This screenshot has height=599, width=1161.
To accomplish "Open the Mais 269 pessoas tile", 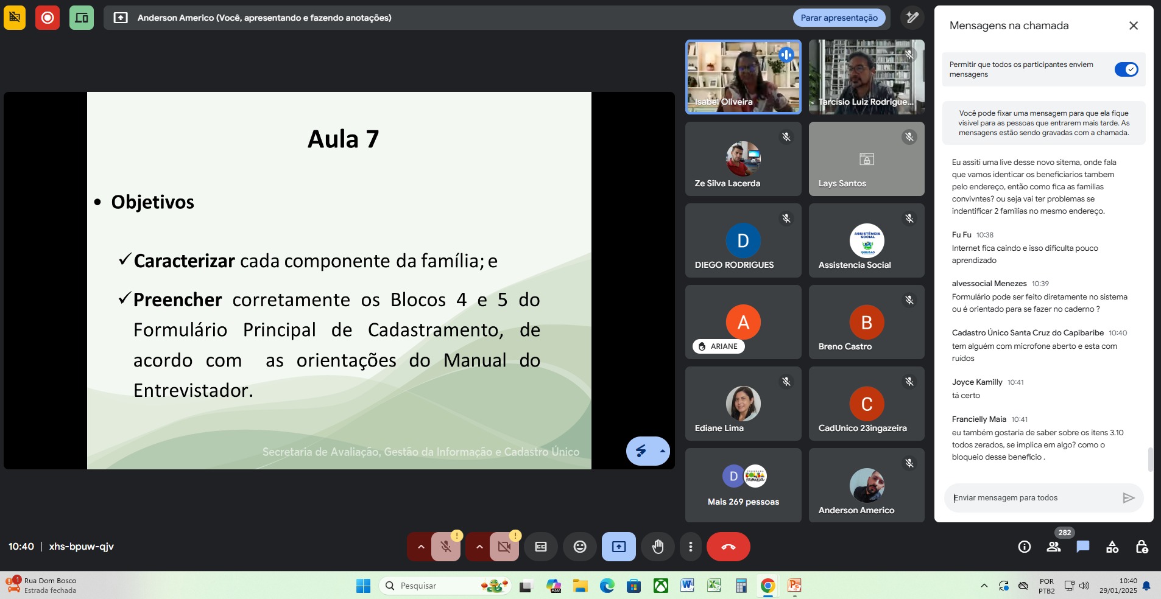I will coord(743,485).
